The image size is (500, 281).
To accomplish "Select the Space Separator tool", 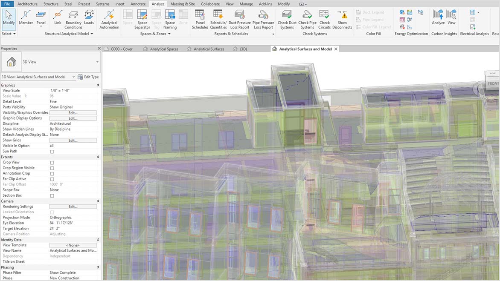I will [x=142, y=18].
